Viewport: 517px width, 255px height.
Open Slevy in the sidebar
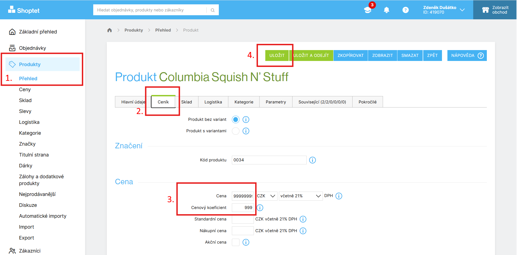[25, 111]
